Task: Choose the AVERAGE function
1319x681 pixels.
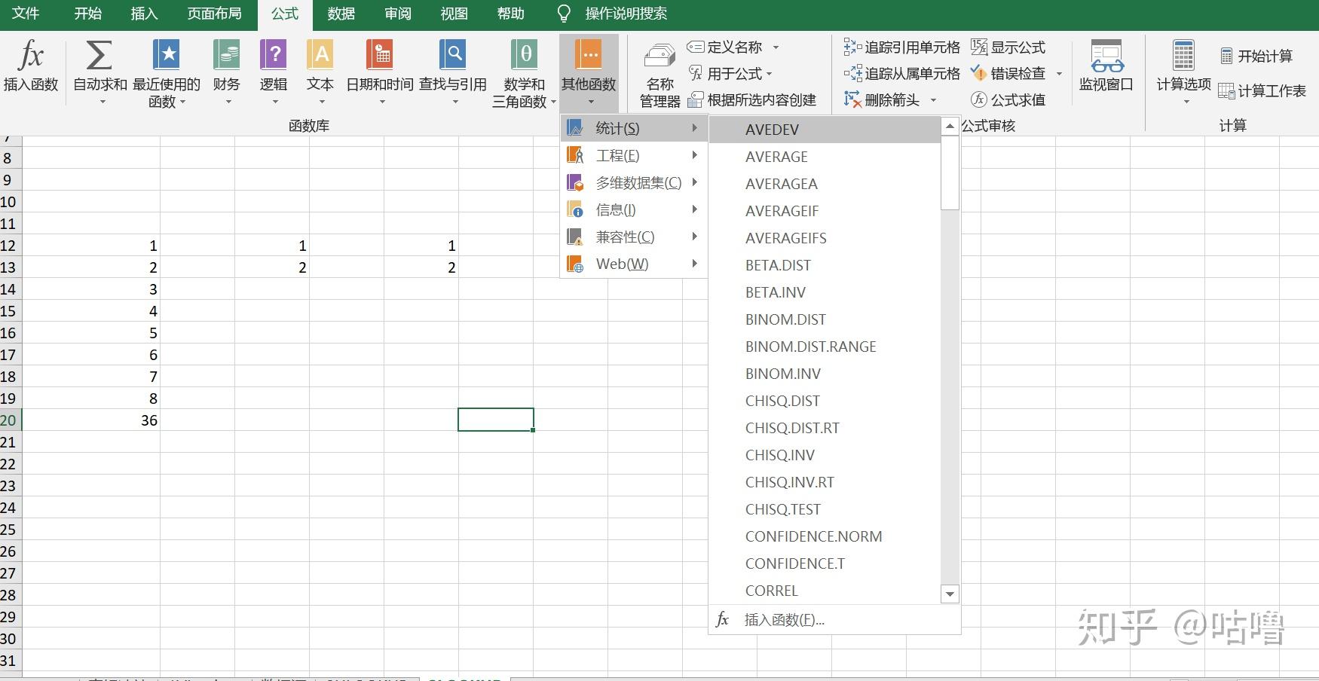Action: click(x=825, y=157)
